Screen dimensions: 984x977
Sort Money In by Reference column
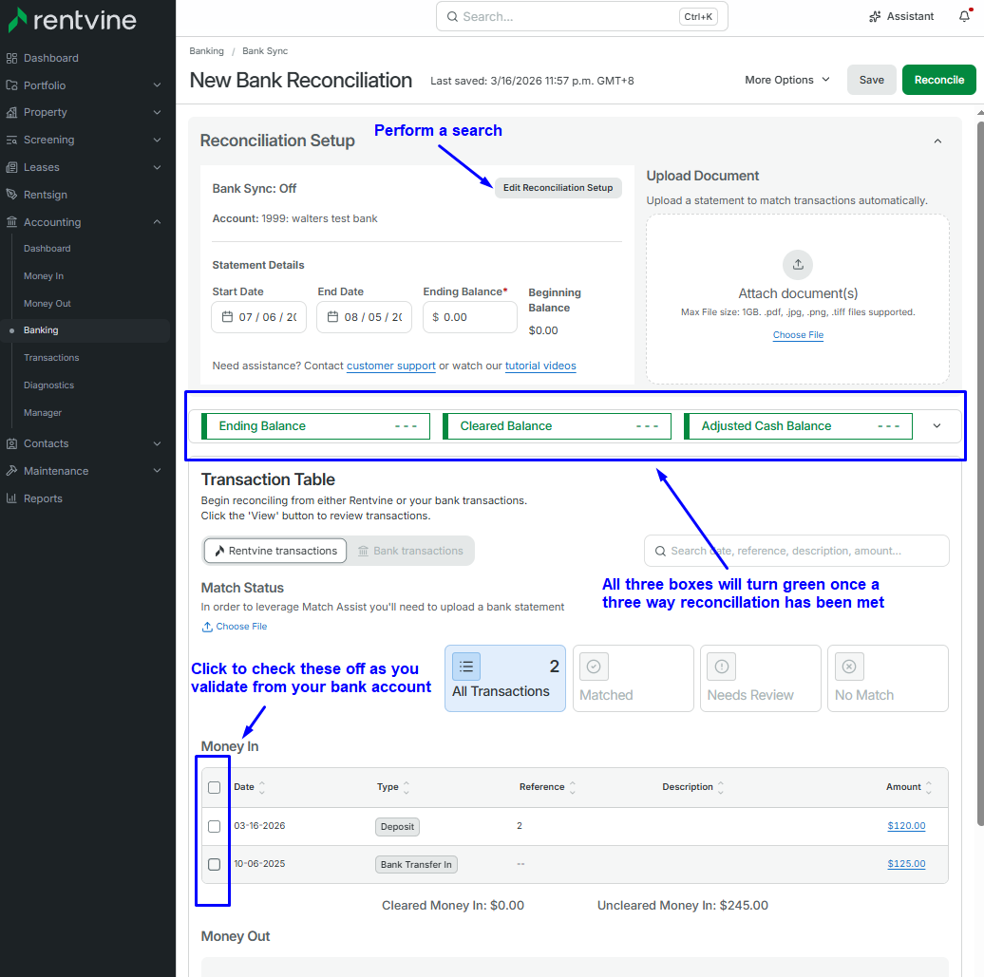click(x=573, y=787)
